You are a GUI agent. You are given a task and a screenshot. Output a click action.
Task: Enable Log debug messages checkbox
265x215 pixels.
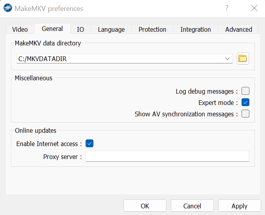point(245,91)
